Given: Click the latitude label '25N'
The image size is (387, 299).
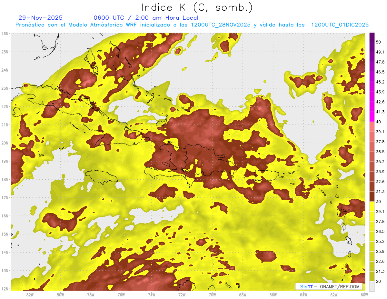Looking at the screenshot, I should [5, 52].
